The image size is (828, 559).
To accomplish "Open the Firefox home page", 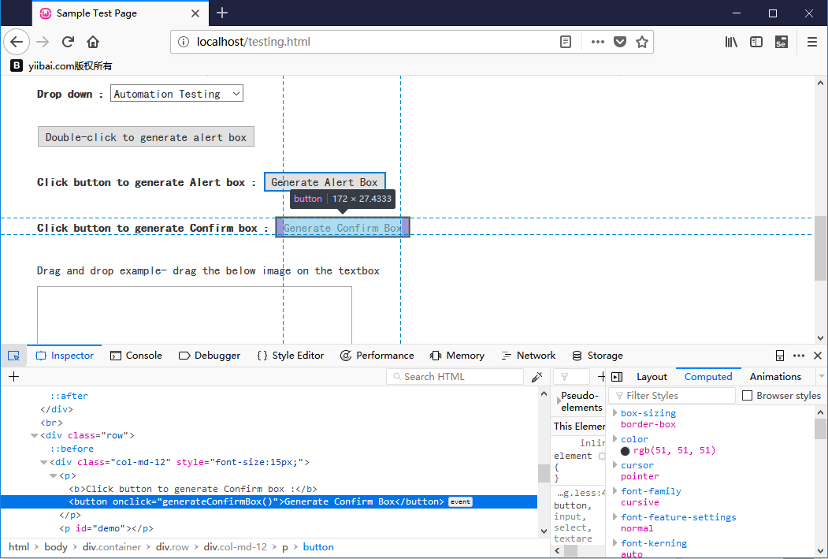I will pos(93,42).
